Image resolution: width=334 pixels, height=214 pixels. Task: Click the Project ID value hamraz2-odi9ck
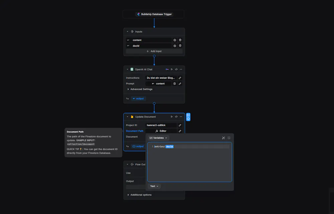[x=161, y=125]
